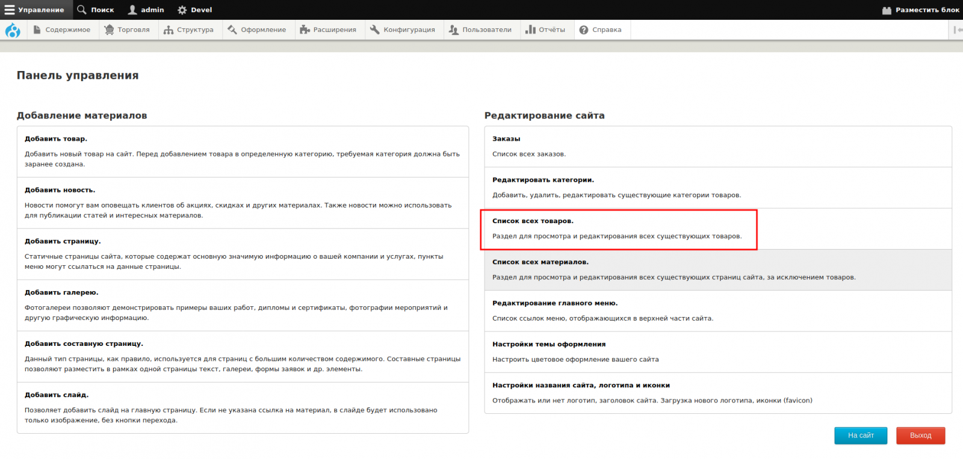963x459 pixels.
Task: Click the Drupal home logo icon
Action: tap(13, 30)
